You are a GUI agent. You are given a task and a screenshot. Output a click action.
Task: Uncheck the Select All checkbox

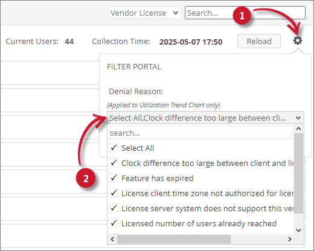click(x=114, y=148)
